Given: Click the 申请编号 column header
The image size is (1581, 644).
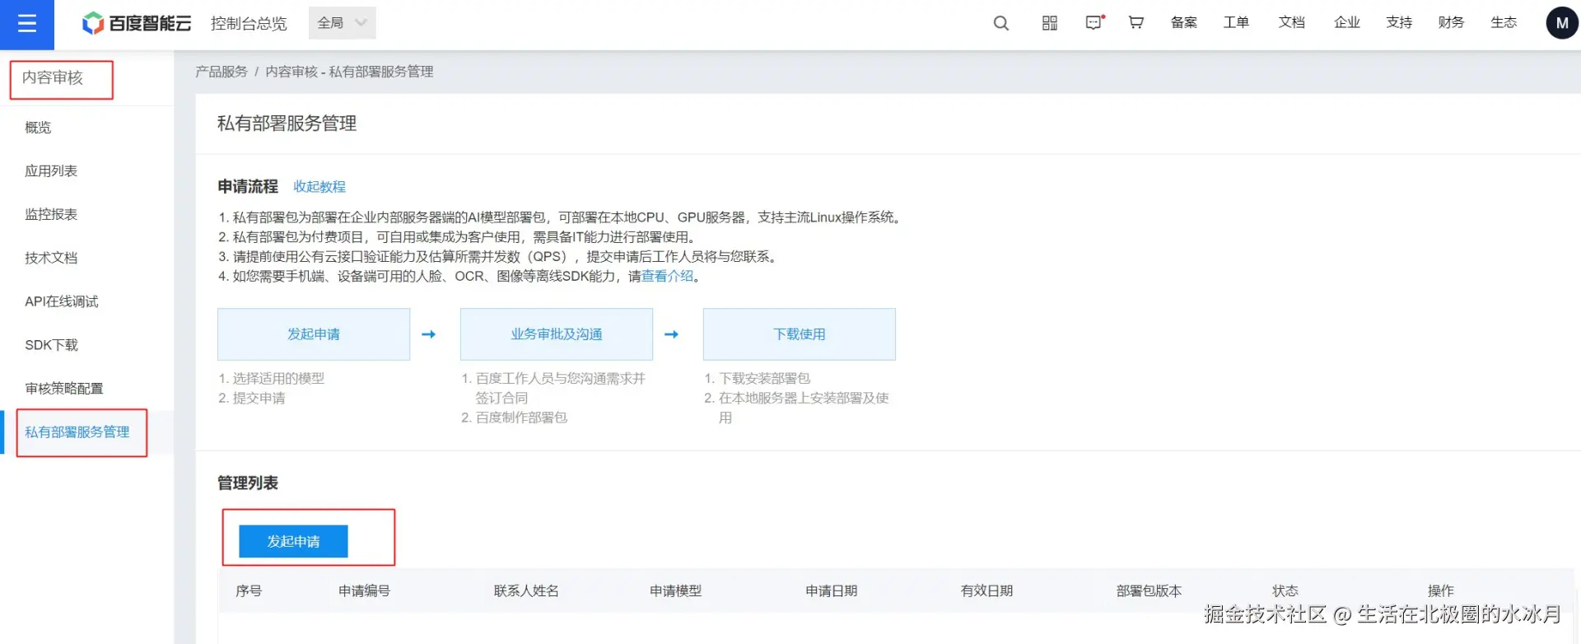Looking at the screenshot, I should click(x=365, y=591).
